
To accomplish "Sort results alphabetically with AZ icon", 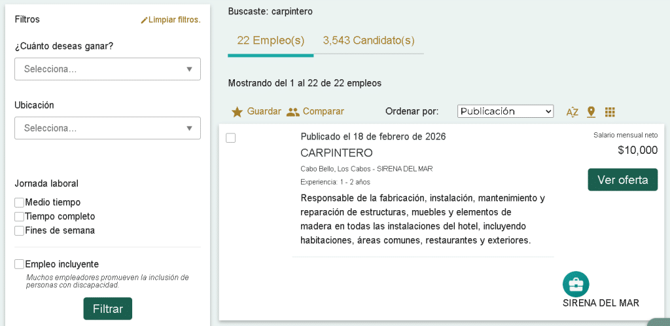I will [572, 112].
